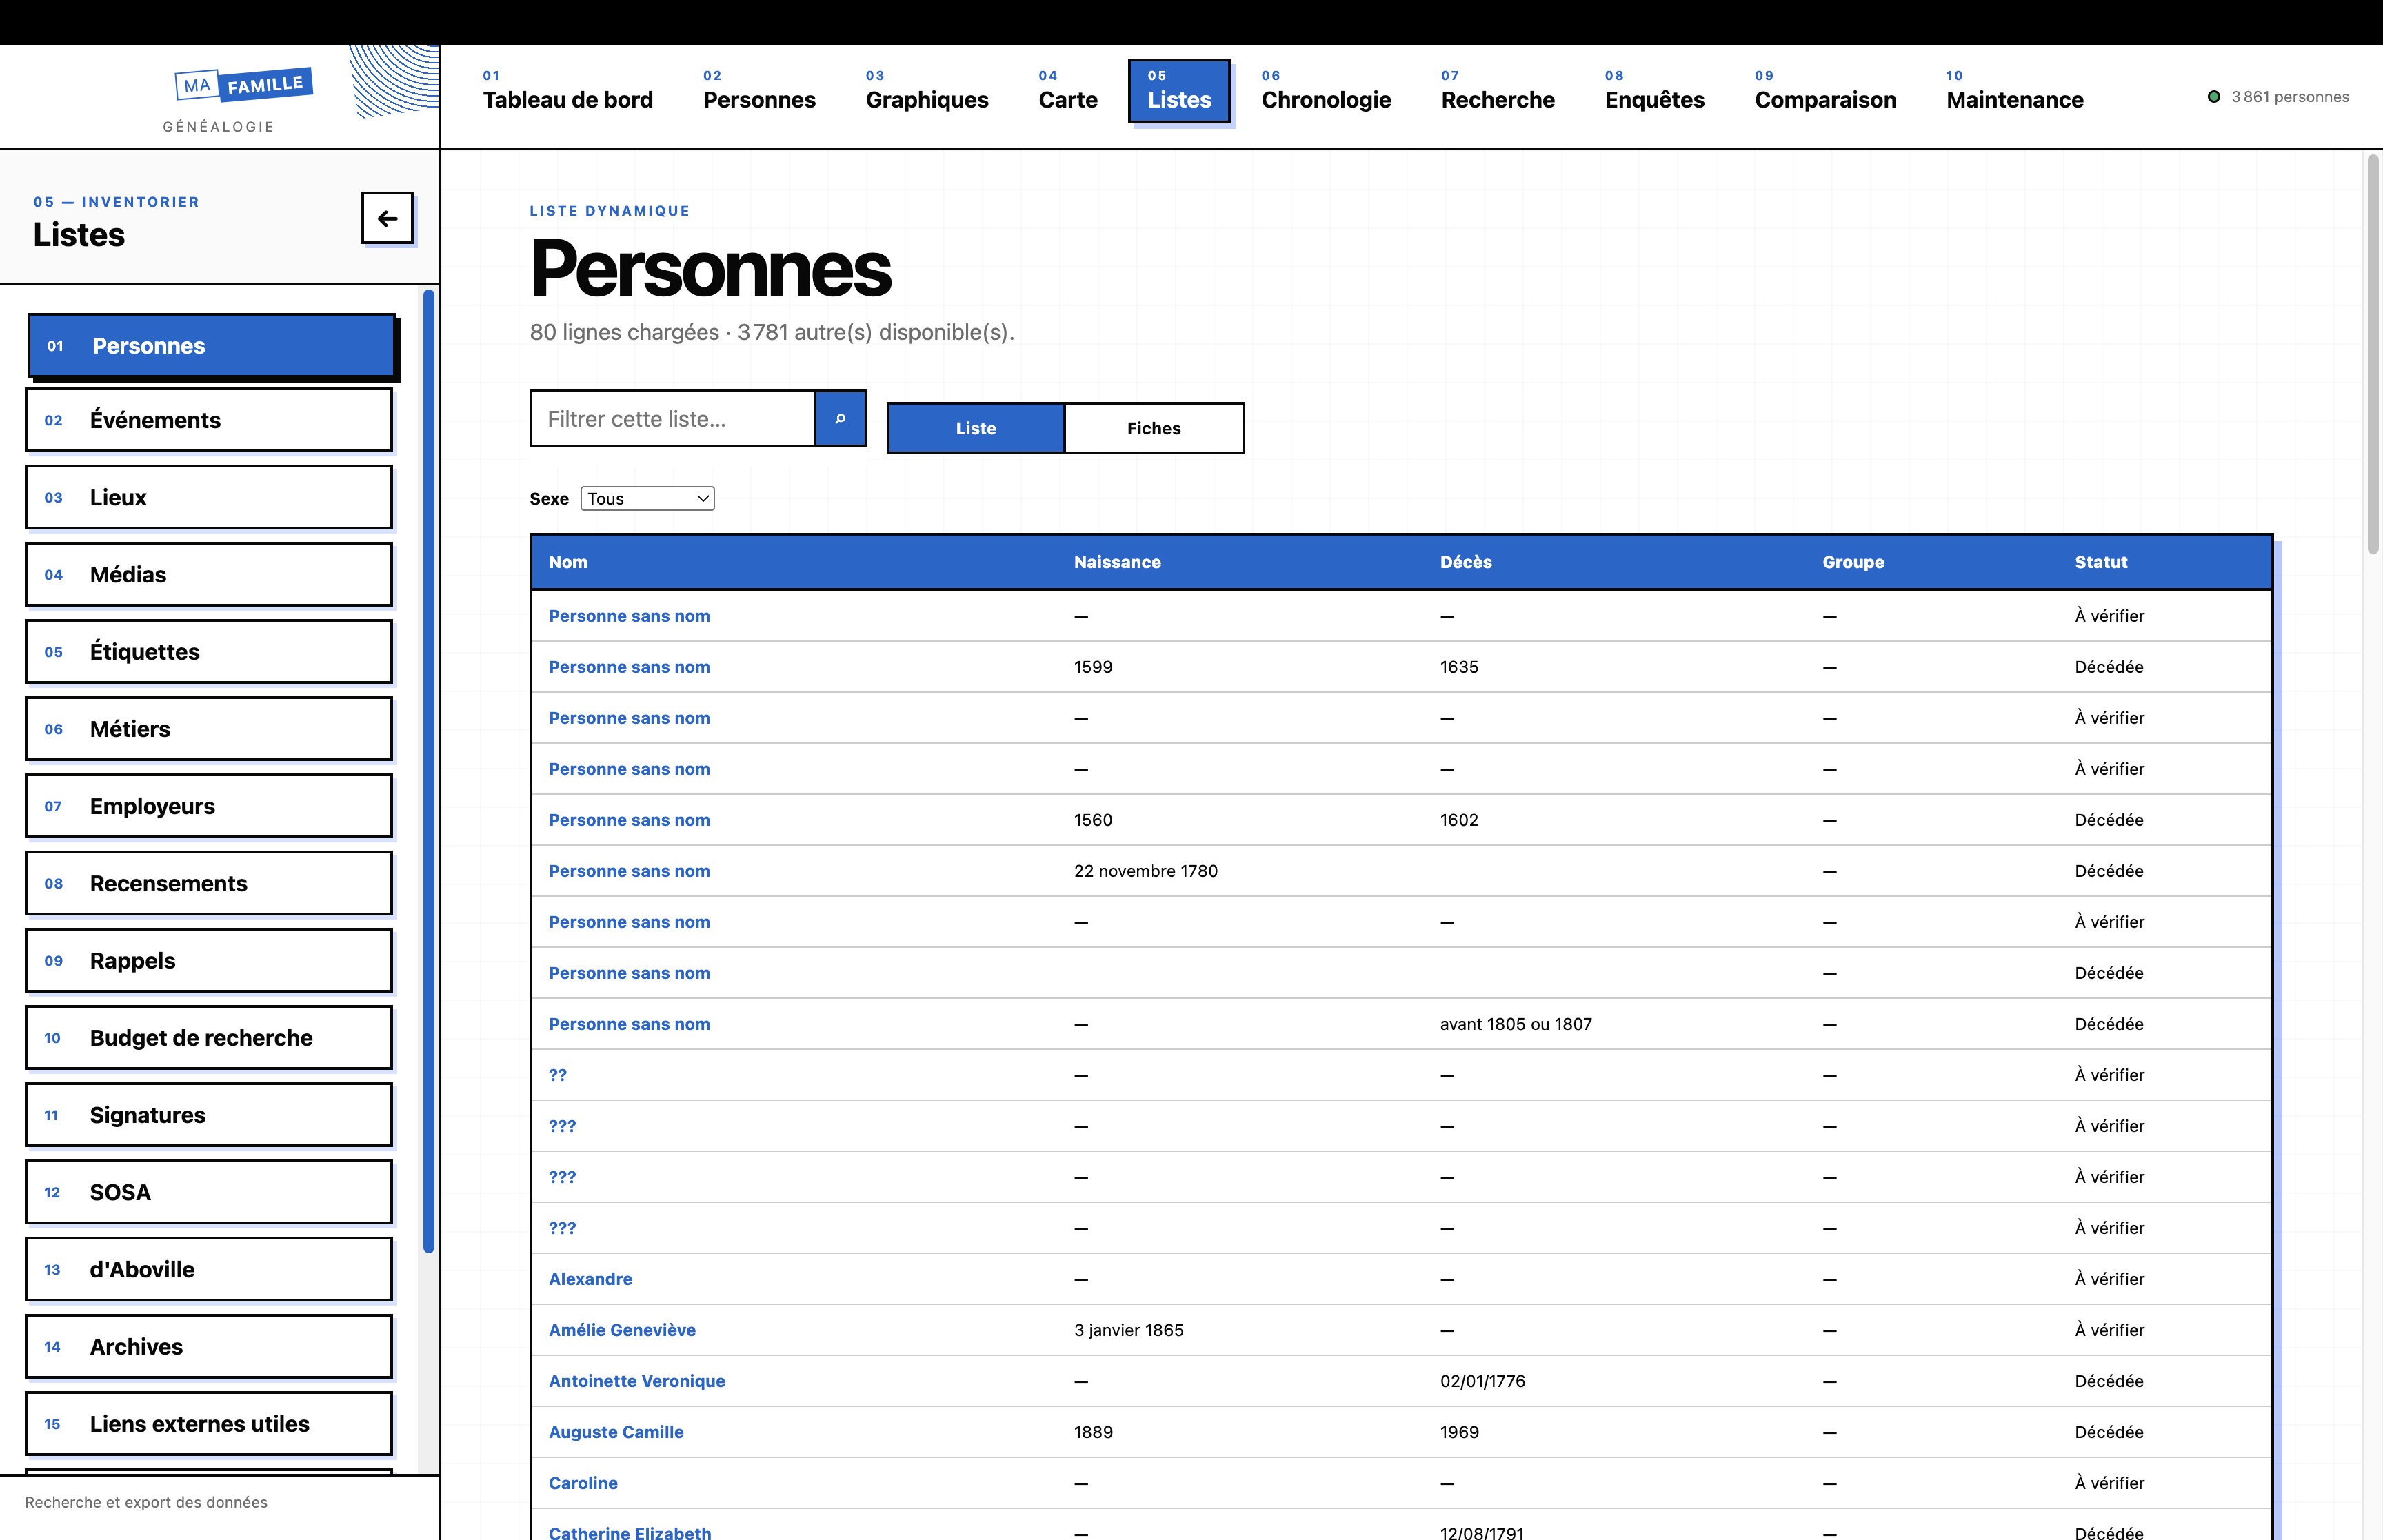Open the Tableau de bord tab

[x=567, y=91]
